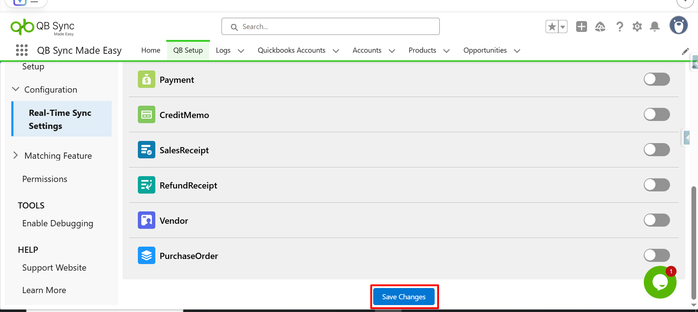This screenshot has height=312, width=698.
Task: Open the Quickbooks Accounts dropdown chevron
Action: point(336,51)
